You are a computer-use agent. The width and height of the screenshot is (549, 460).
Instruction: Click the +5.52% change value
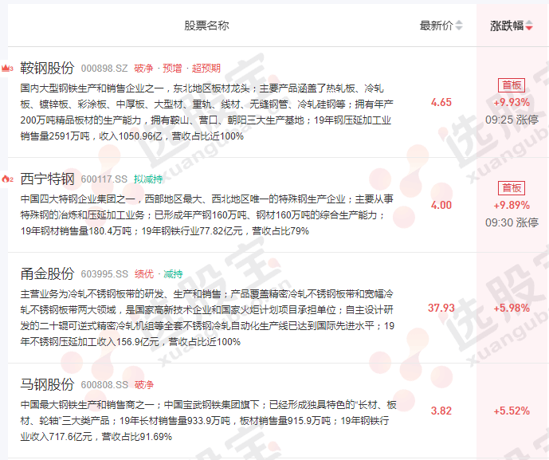point(512,411)
